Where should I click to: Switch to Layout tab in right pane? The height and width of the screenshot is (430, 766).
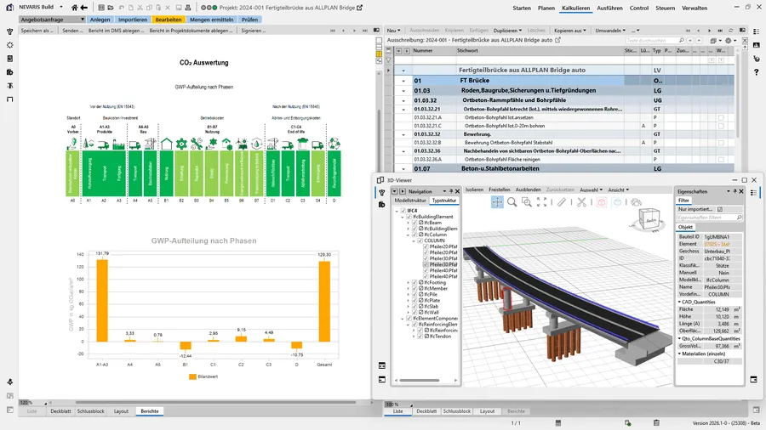point(487,411)
